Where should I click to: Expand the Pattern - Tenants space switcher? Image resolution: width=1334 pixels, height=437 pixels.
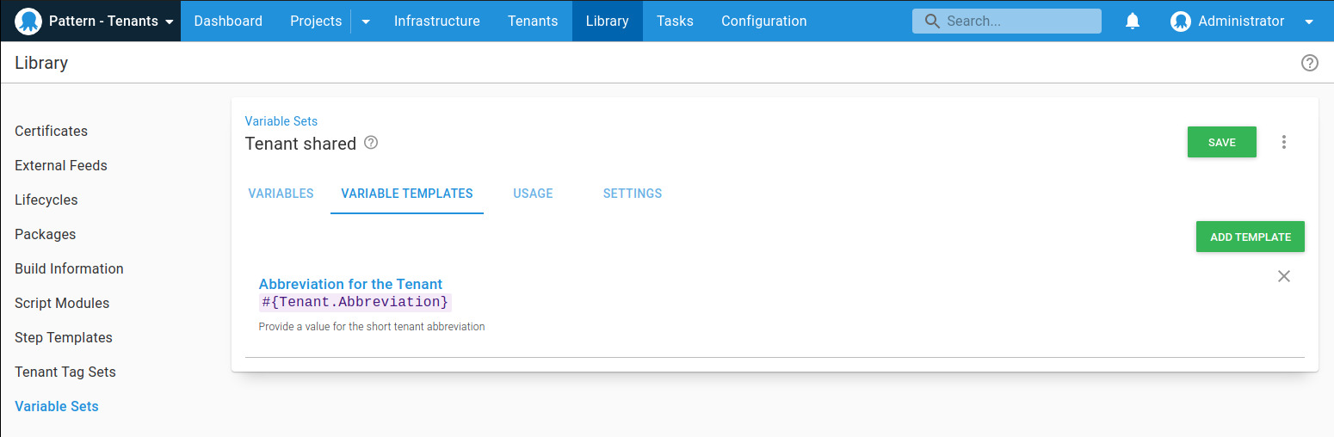(169, 22)
